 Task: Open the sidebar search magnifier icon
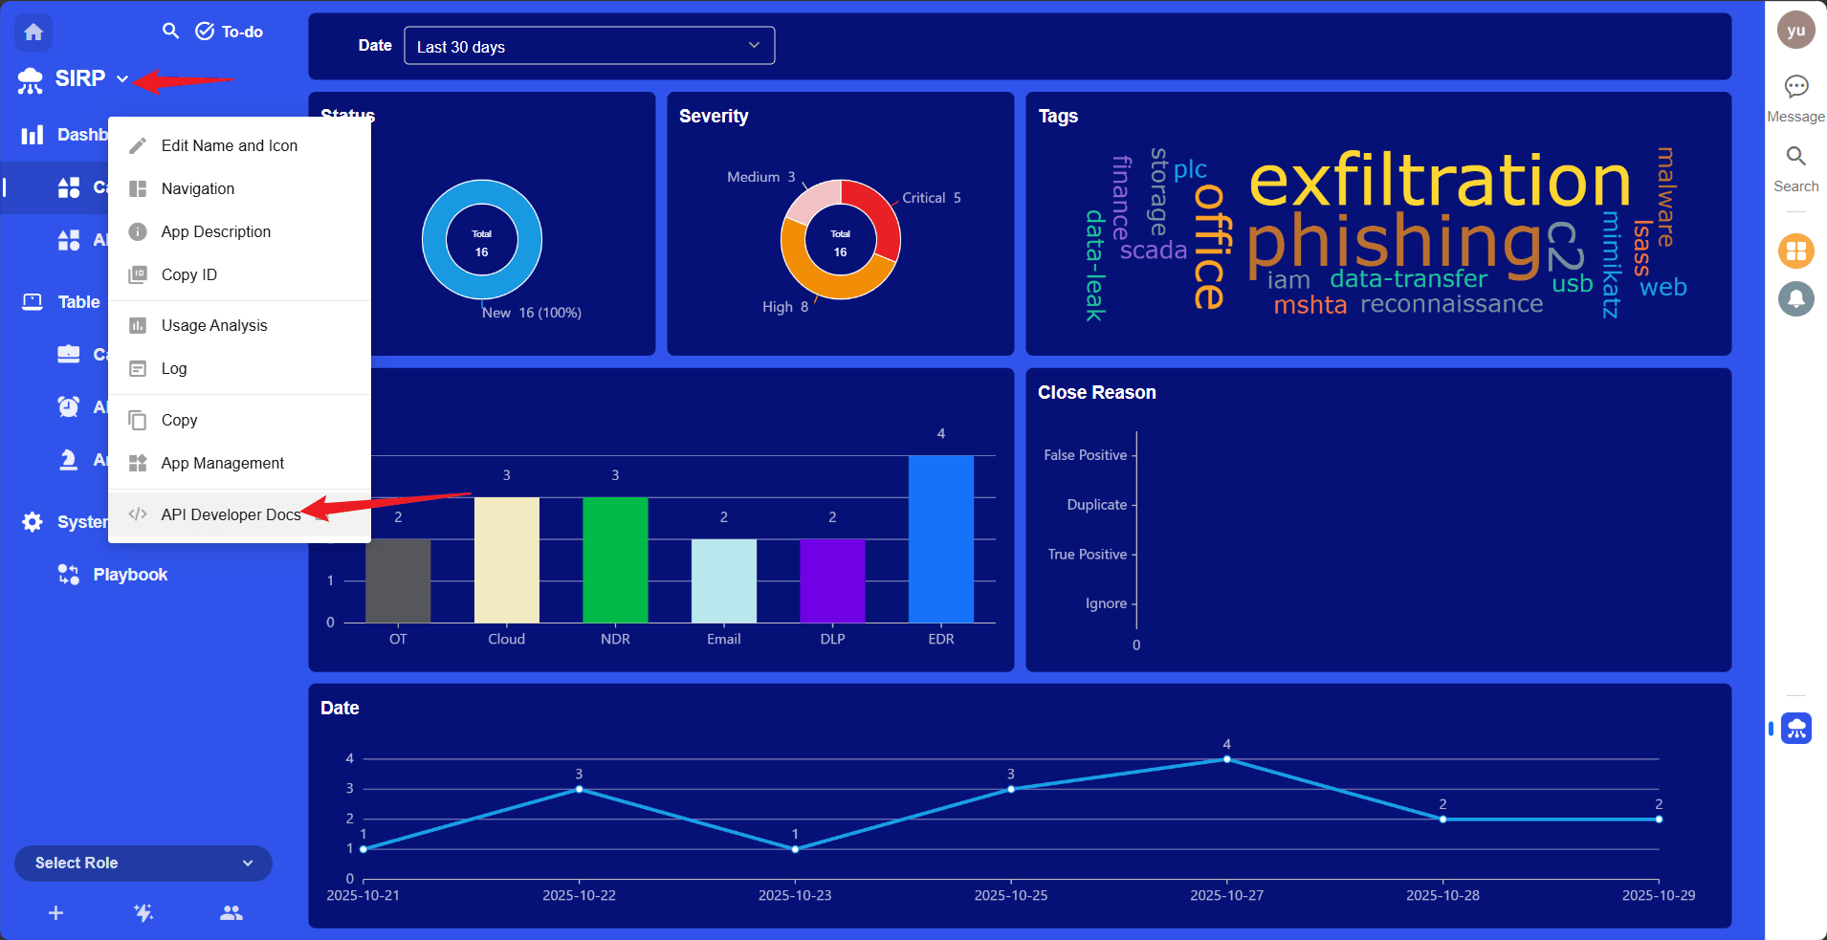(170, 31)
